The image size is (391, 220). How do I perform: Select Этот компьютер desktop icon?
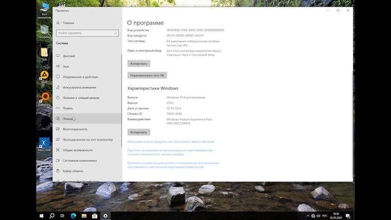pos(45,10)
